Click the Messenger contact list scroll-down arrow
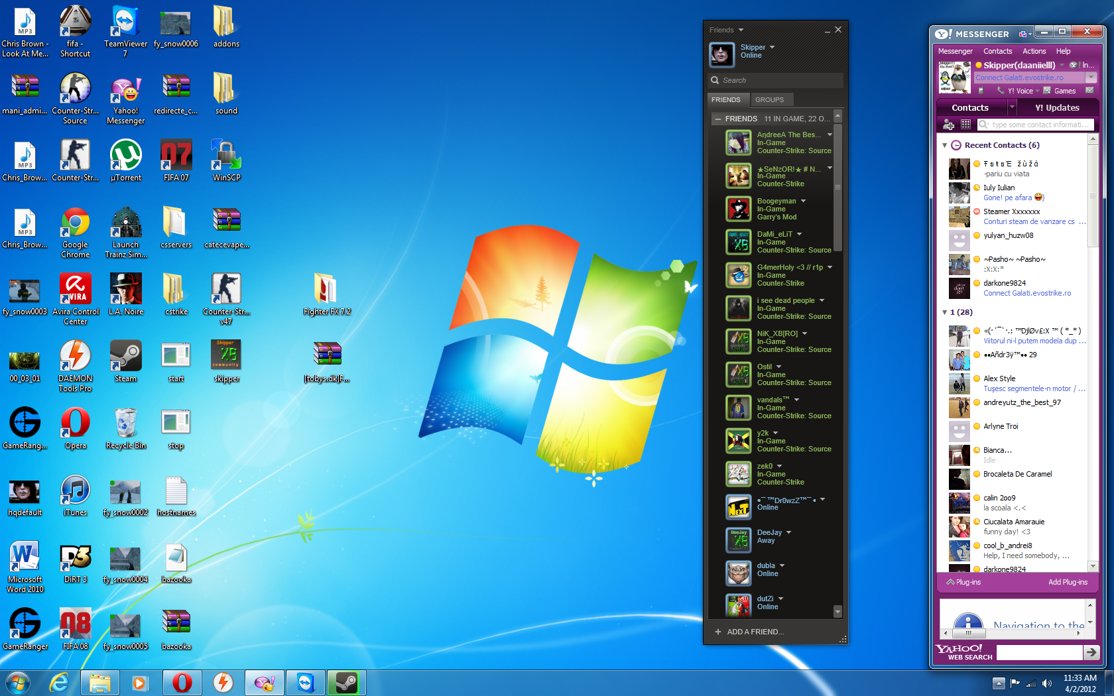The width and height of the screenshot is (1114, 696). (x=1093, y=566)
